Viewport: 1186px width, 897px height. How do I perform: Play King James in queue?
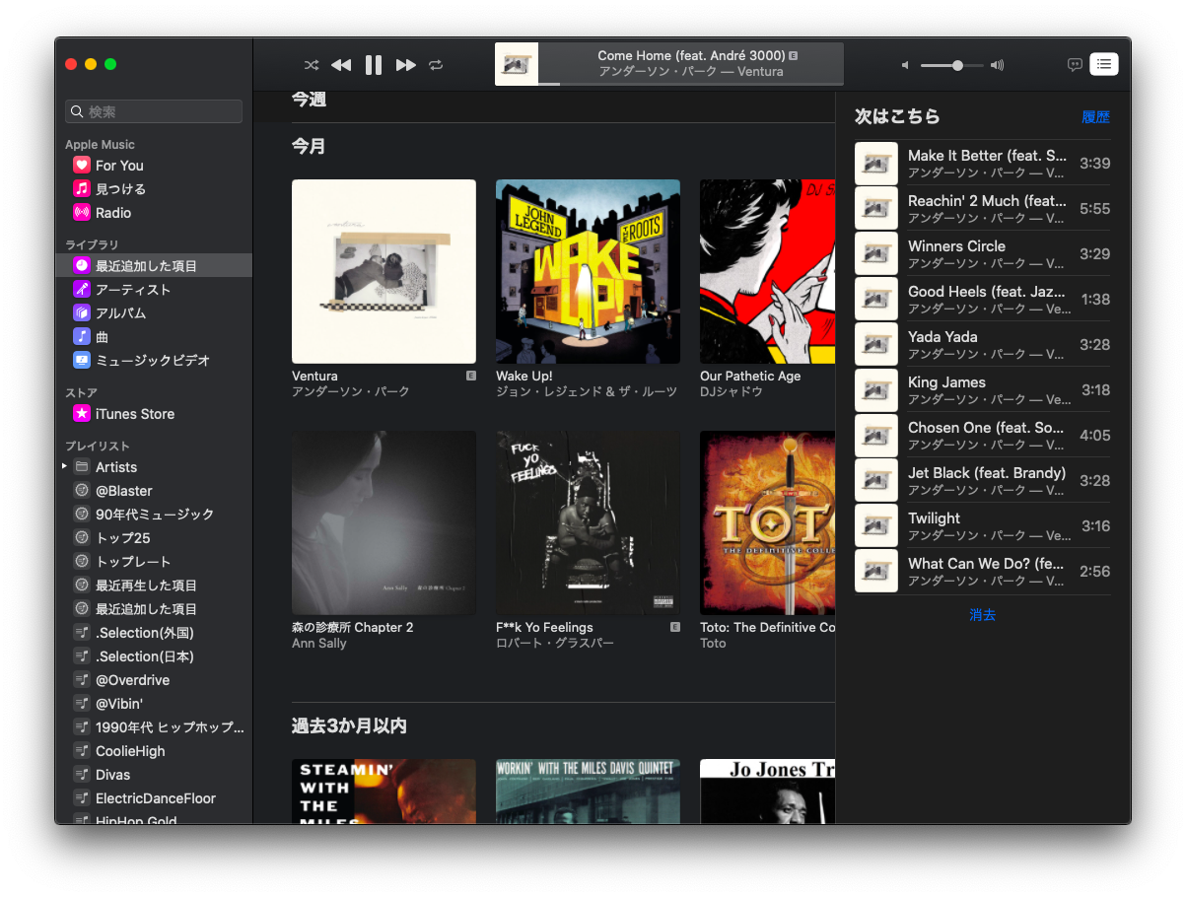pyautogui.click(x=982, y=390)
